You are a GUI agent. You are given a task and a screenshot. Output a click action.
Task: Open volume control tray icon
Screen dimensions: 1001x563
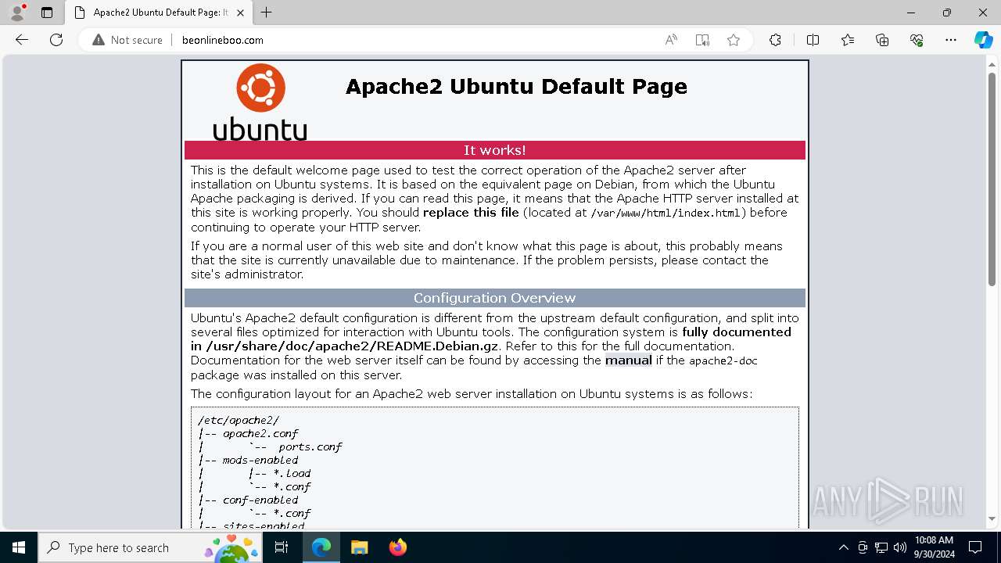[900, 547]
